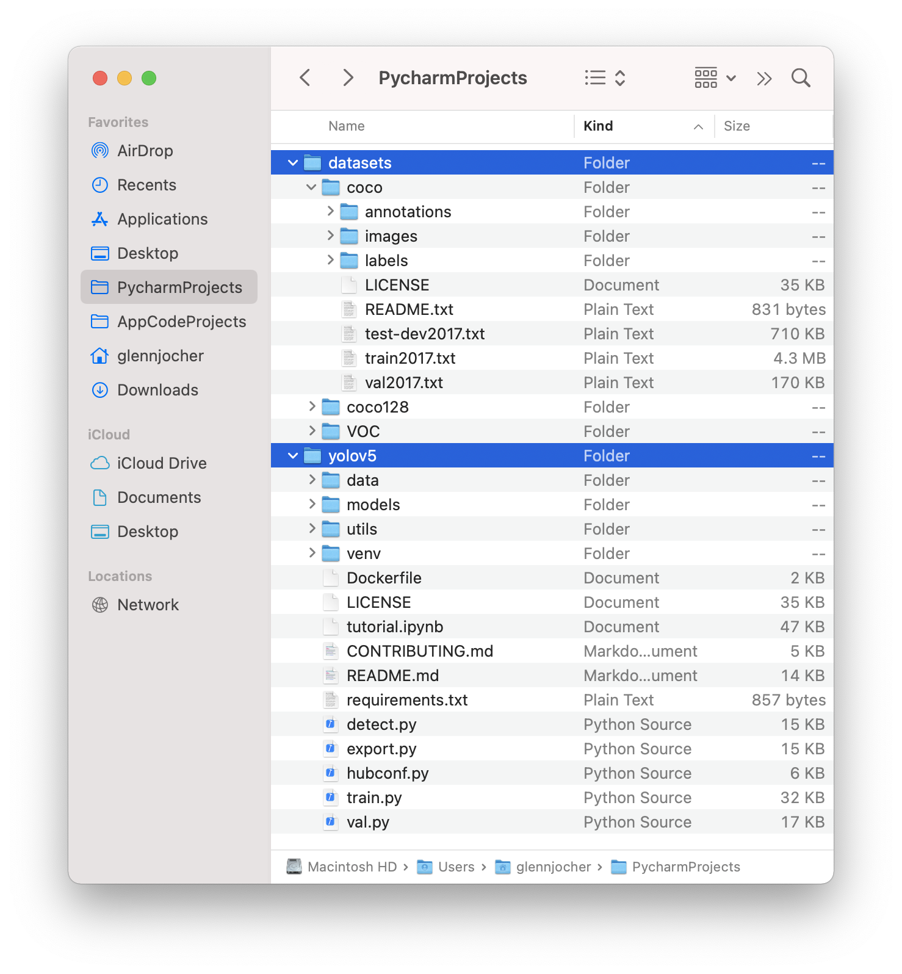The height and width of the screenshot is (974, 902).
Task: Select the 35 KB LICENSE under yolov5
Action: coord(552,602)
